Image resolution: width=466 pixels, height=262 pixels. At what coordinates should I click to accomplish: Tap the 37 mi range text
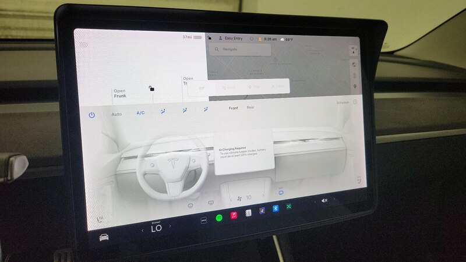187,37
